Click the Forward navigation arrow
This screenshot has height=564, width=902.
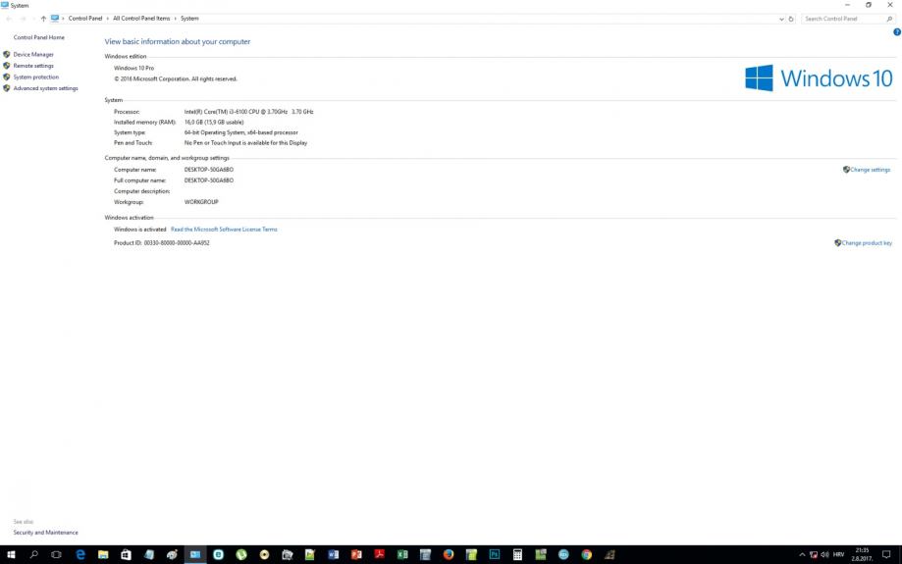pyautogui.click(x=23, y=19)
